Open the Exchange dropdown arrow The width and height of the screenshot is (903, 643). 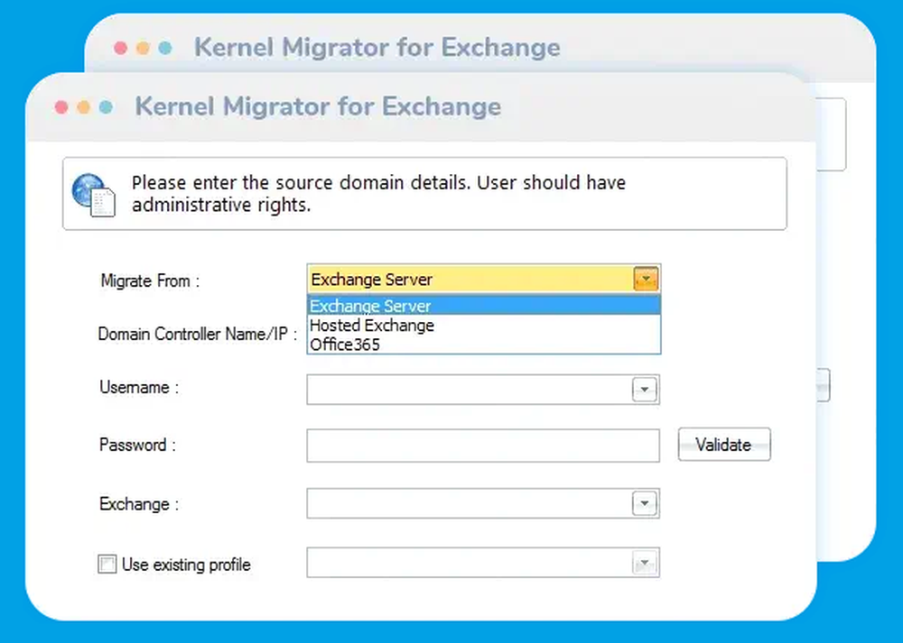coord(645,503)
